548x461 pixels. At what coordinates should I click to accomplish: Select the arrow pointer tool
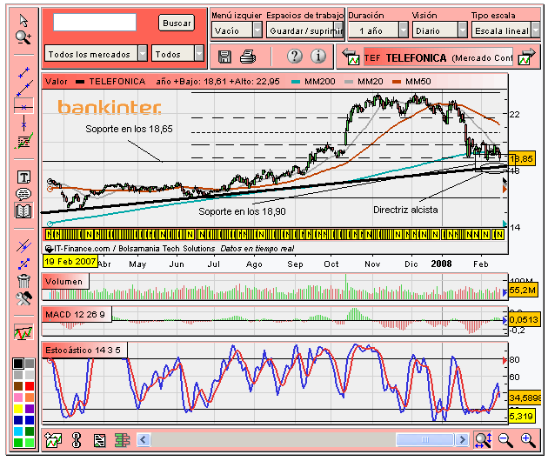click(23, 21)
